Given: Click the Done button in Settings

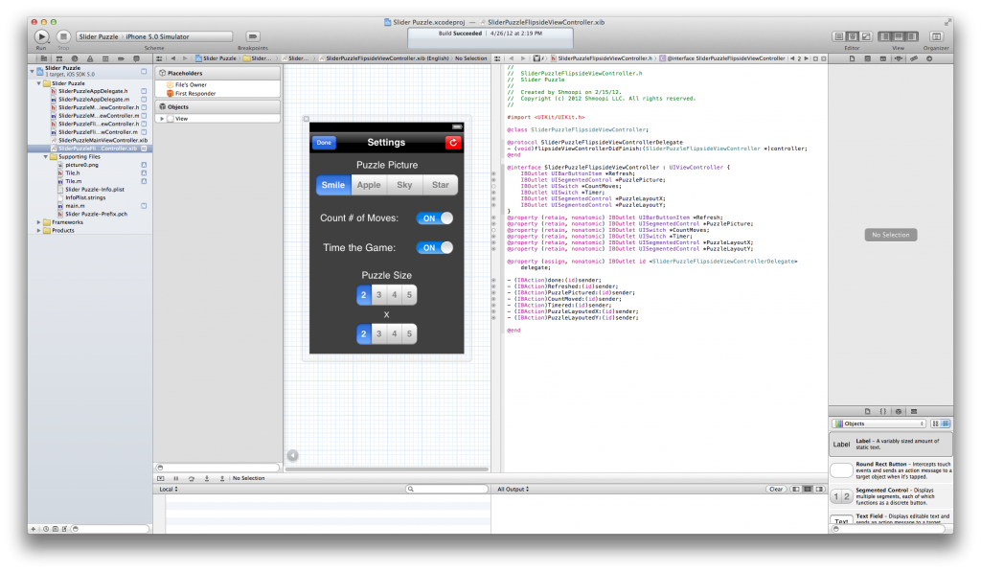Looking at the screenshot, I should point(324,143).
